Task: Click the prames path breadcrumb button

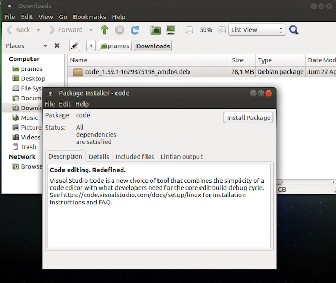Action: coord(114,46)
